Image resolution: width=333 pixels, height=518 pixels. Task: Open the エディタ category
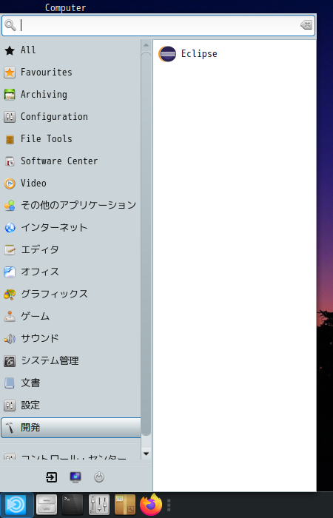coord(70,250)
